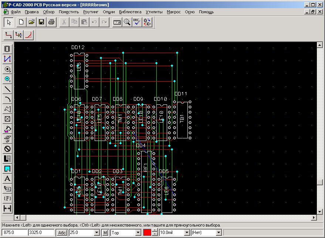This screenshot has width=325, height=238.
Task: Expand the 10.0mil line width dropdown
Action: point(186,232)
